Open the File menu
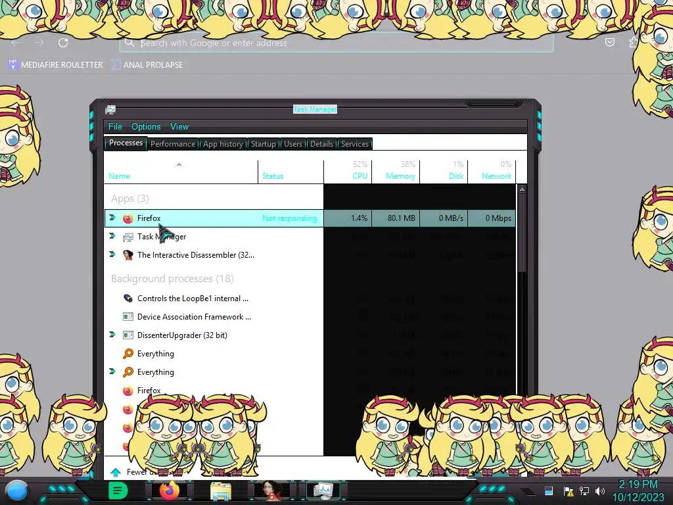This screenshot has height=505, width=673. pos(115,127)
